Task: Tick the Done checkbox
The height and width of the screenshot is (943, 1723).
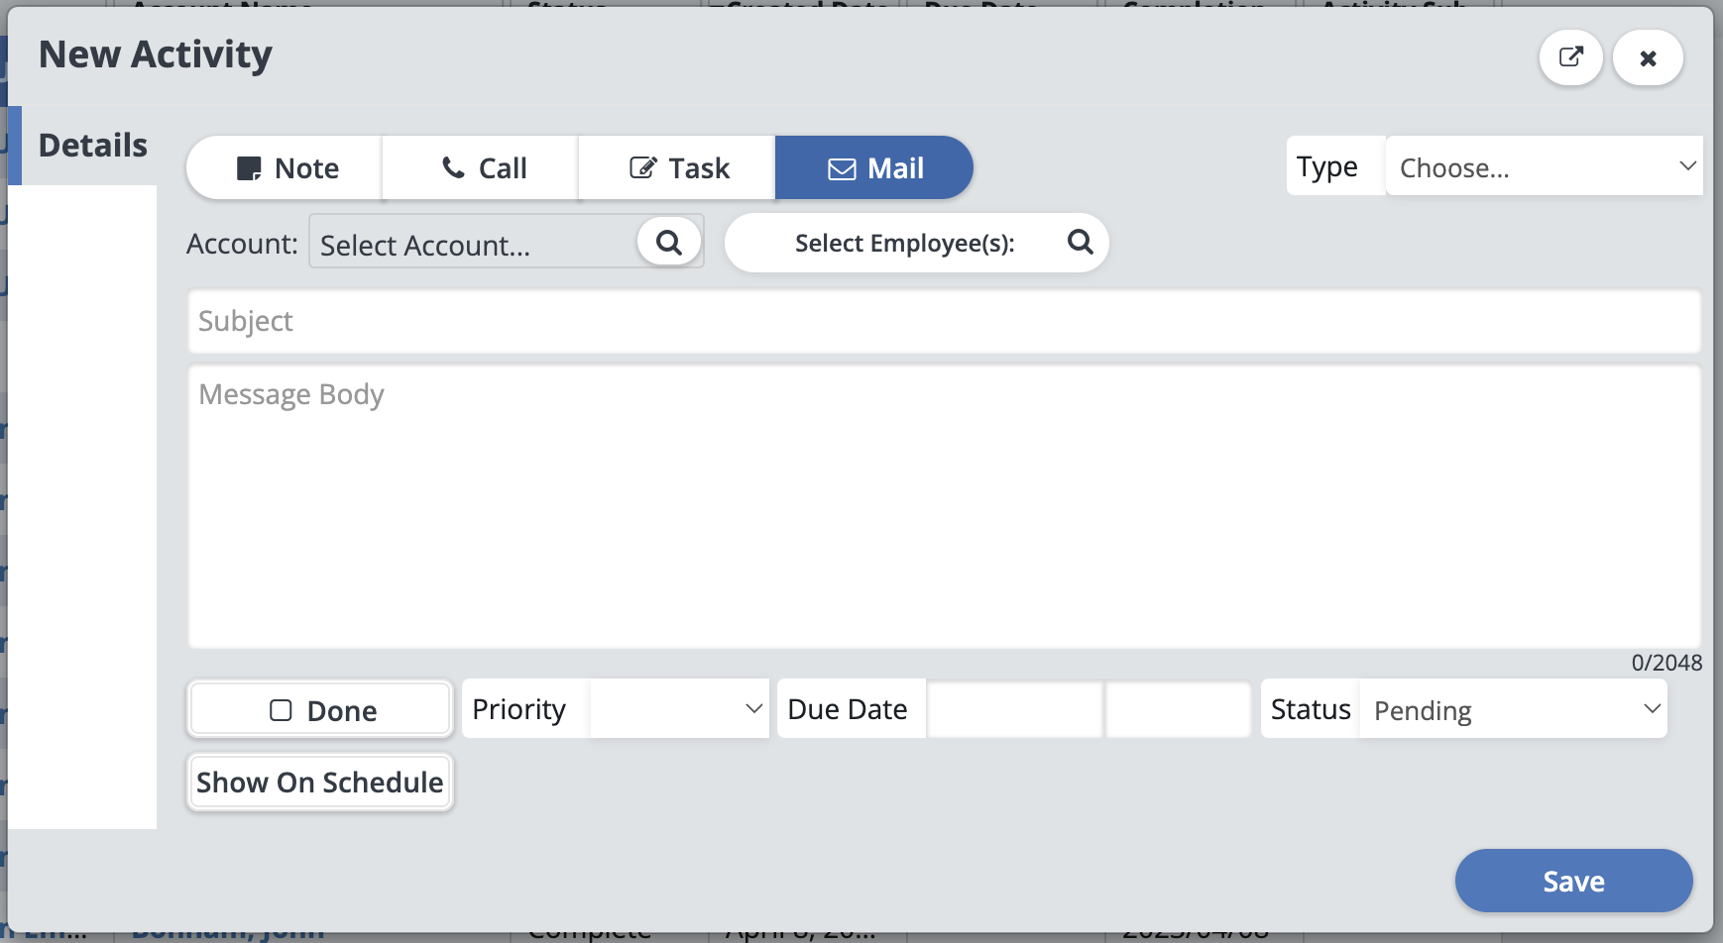Action: click(282, 710)
